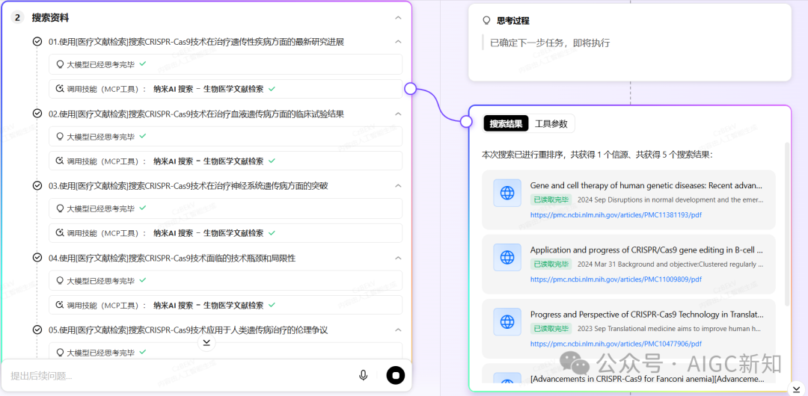Open Advancements in CRISPR-Cas9 for Fanconi anemia result
Viewport: 808px width, 396px height.
[646, 379]
